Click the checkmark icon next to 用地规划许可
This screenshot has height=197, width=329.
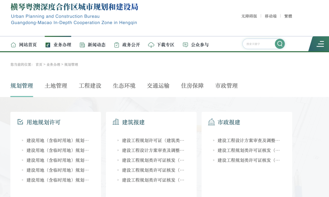[x=20, y=122]
